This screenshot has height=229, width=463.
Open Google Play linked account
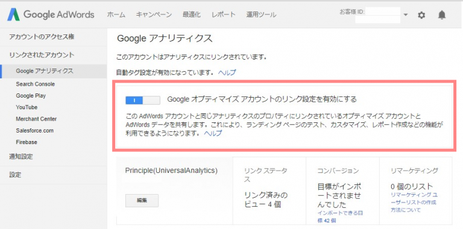click(x=31, y=96)
